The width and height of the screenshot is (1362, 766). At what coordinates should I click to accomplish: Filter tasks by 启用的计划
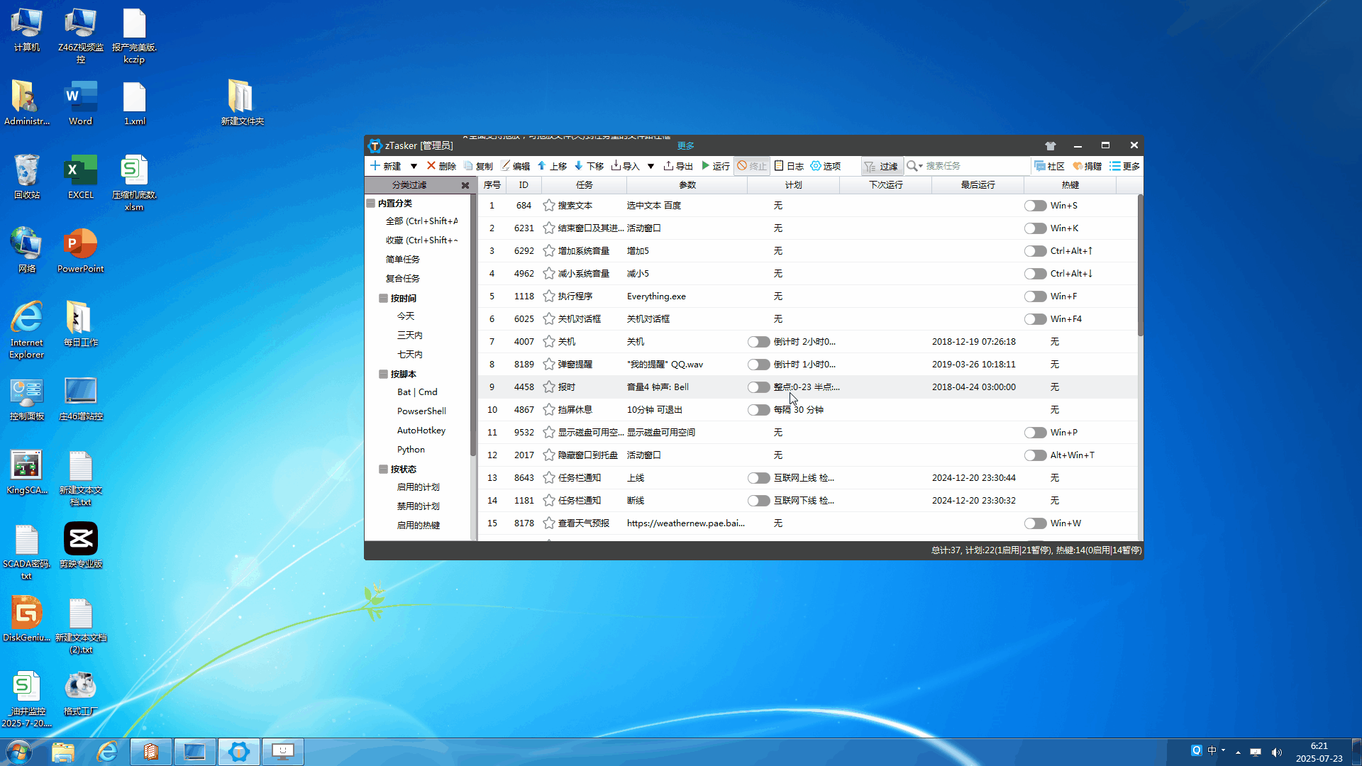coord(418,487)
